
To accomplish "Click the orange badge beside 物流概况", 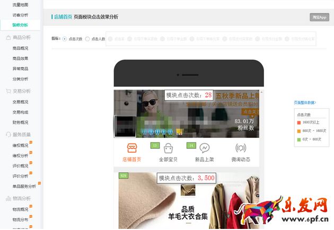I will (x=31, y=206).
